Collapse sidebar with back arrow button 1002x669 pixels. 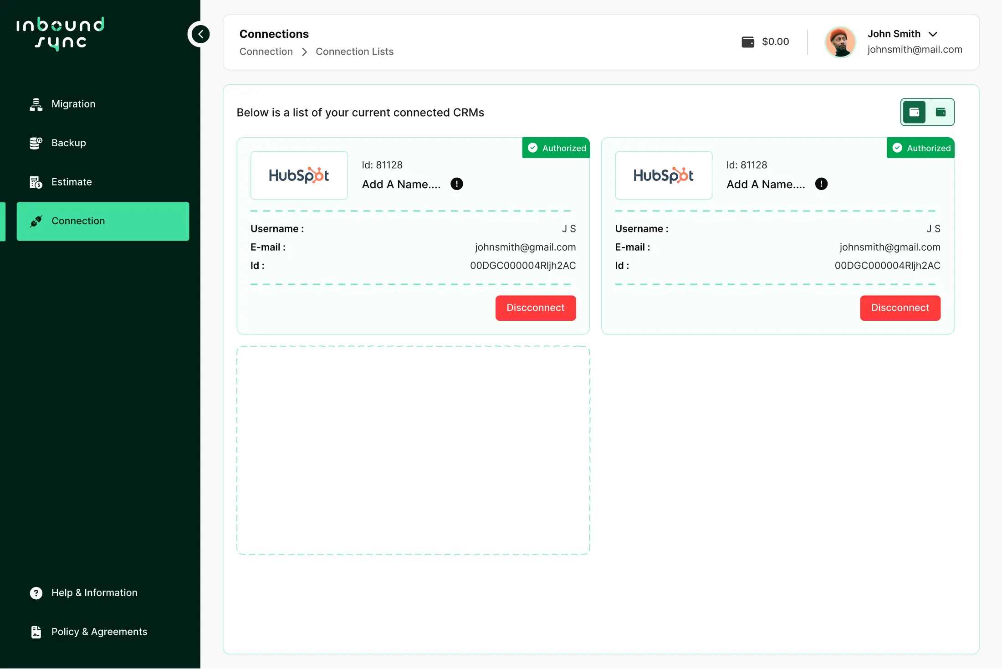click(200, 34)
